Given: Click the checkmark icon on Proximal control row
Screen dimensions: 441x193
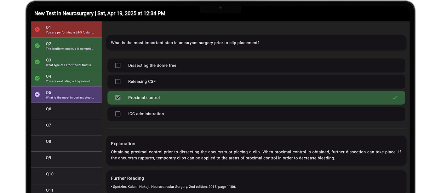Looking at the screenshot, I should tap(395, 98).
